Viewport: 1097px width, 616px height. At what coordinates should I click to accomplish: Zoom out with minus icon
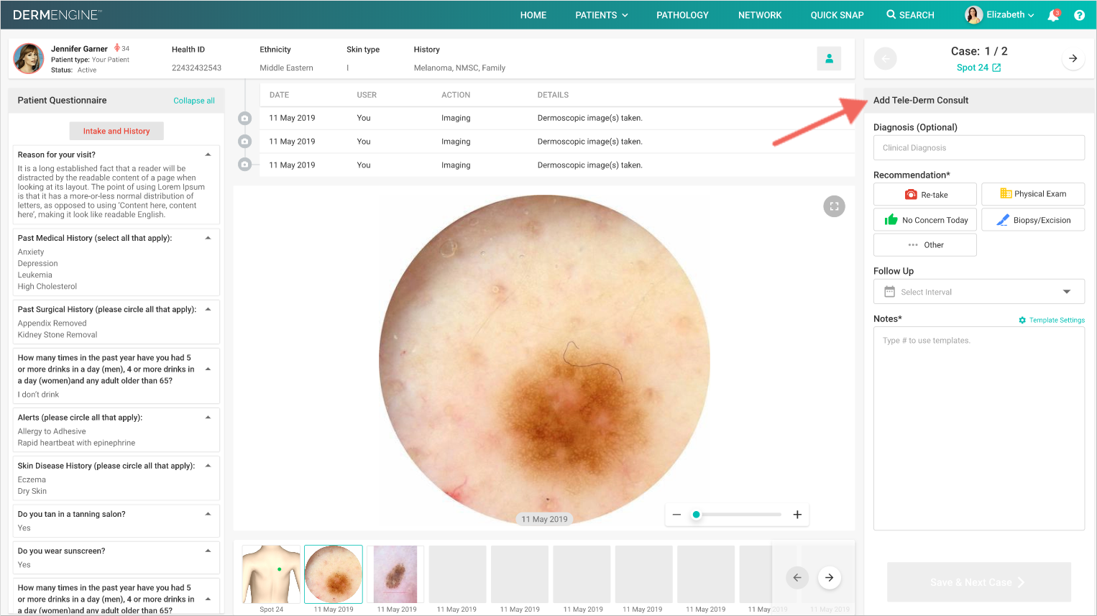click(x=676, y=515)
